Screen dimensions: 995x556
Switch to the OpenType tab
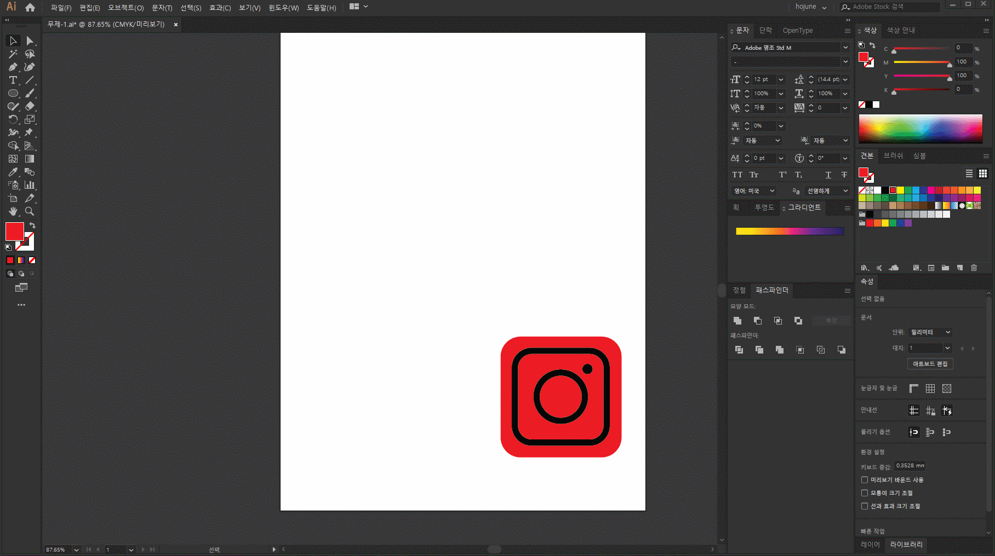(797, 31)
